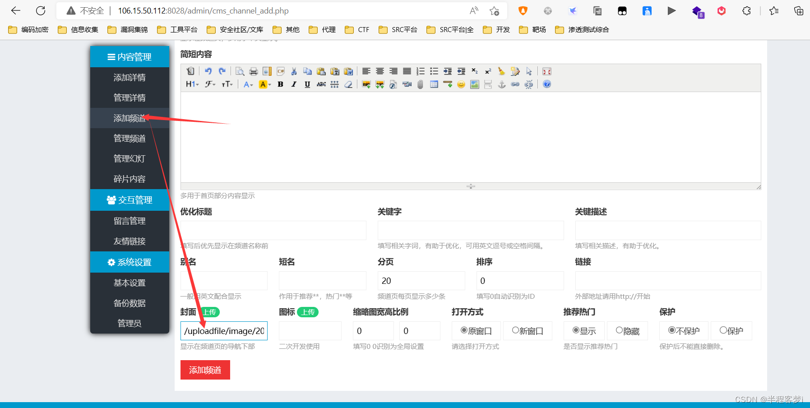Screen dimensions: 810x408
Task: Select 保护 radio option
Action: click(723, 330)
